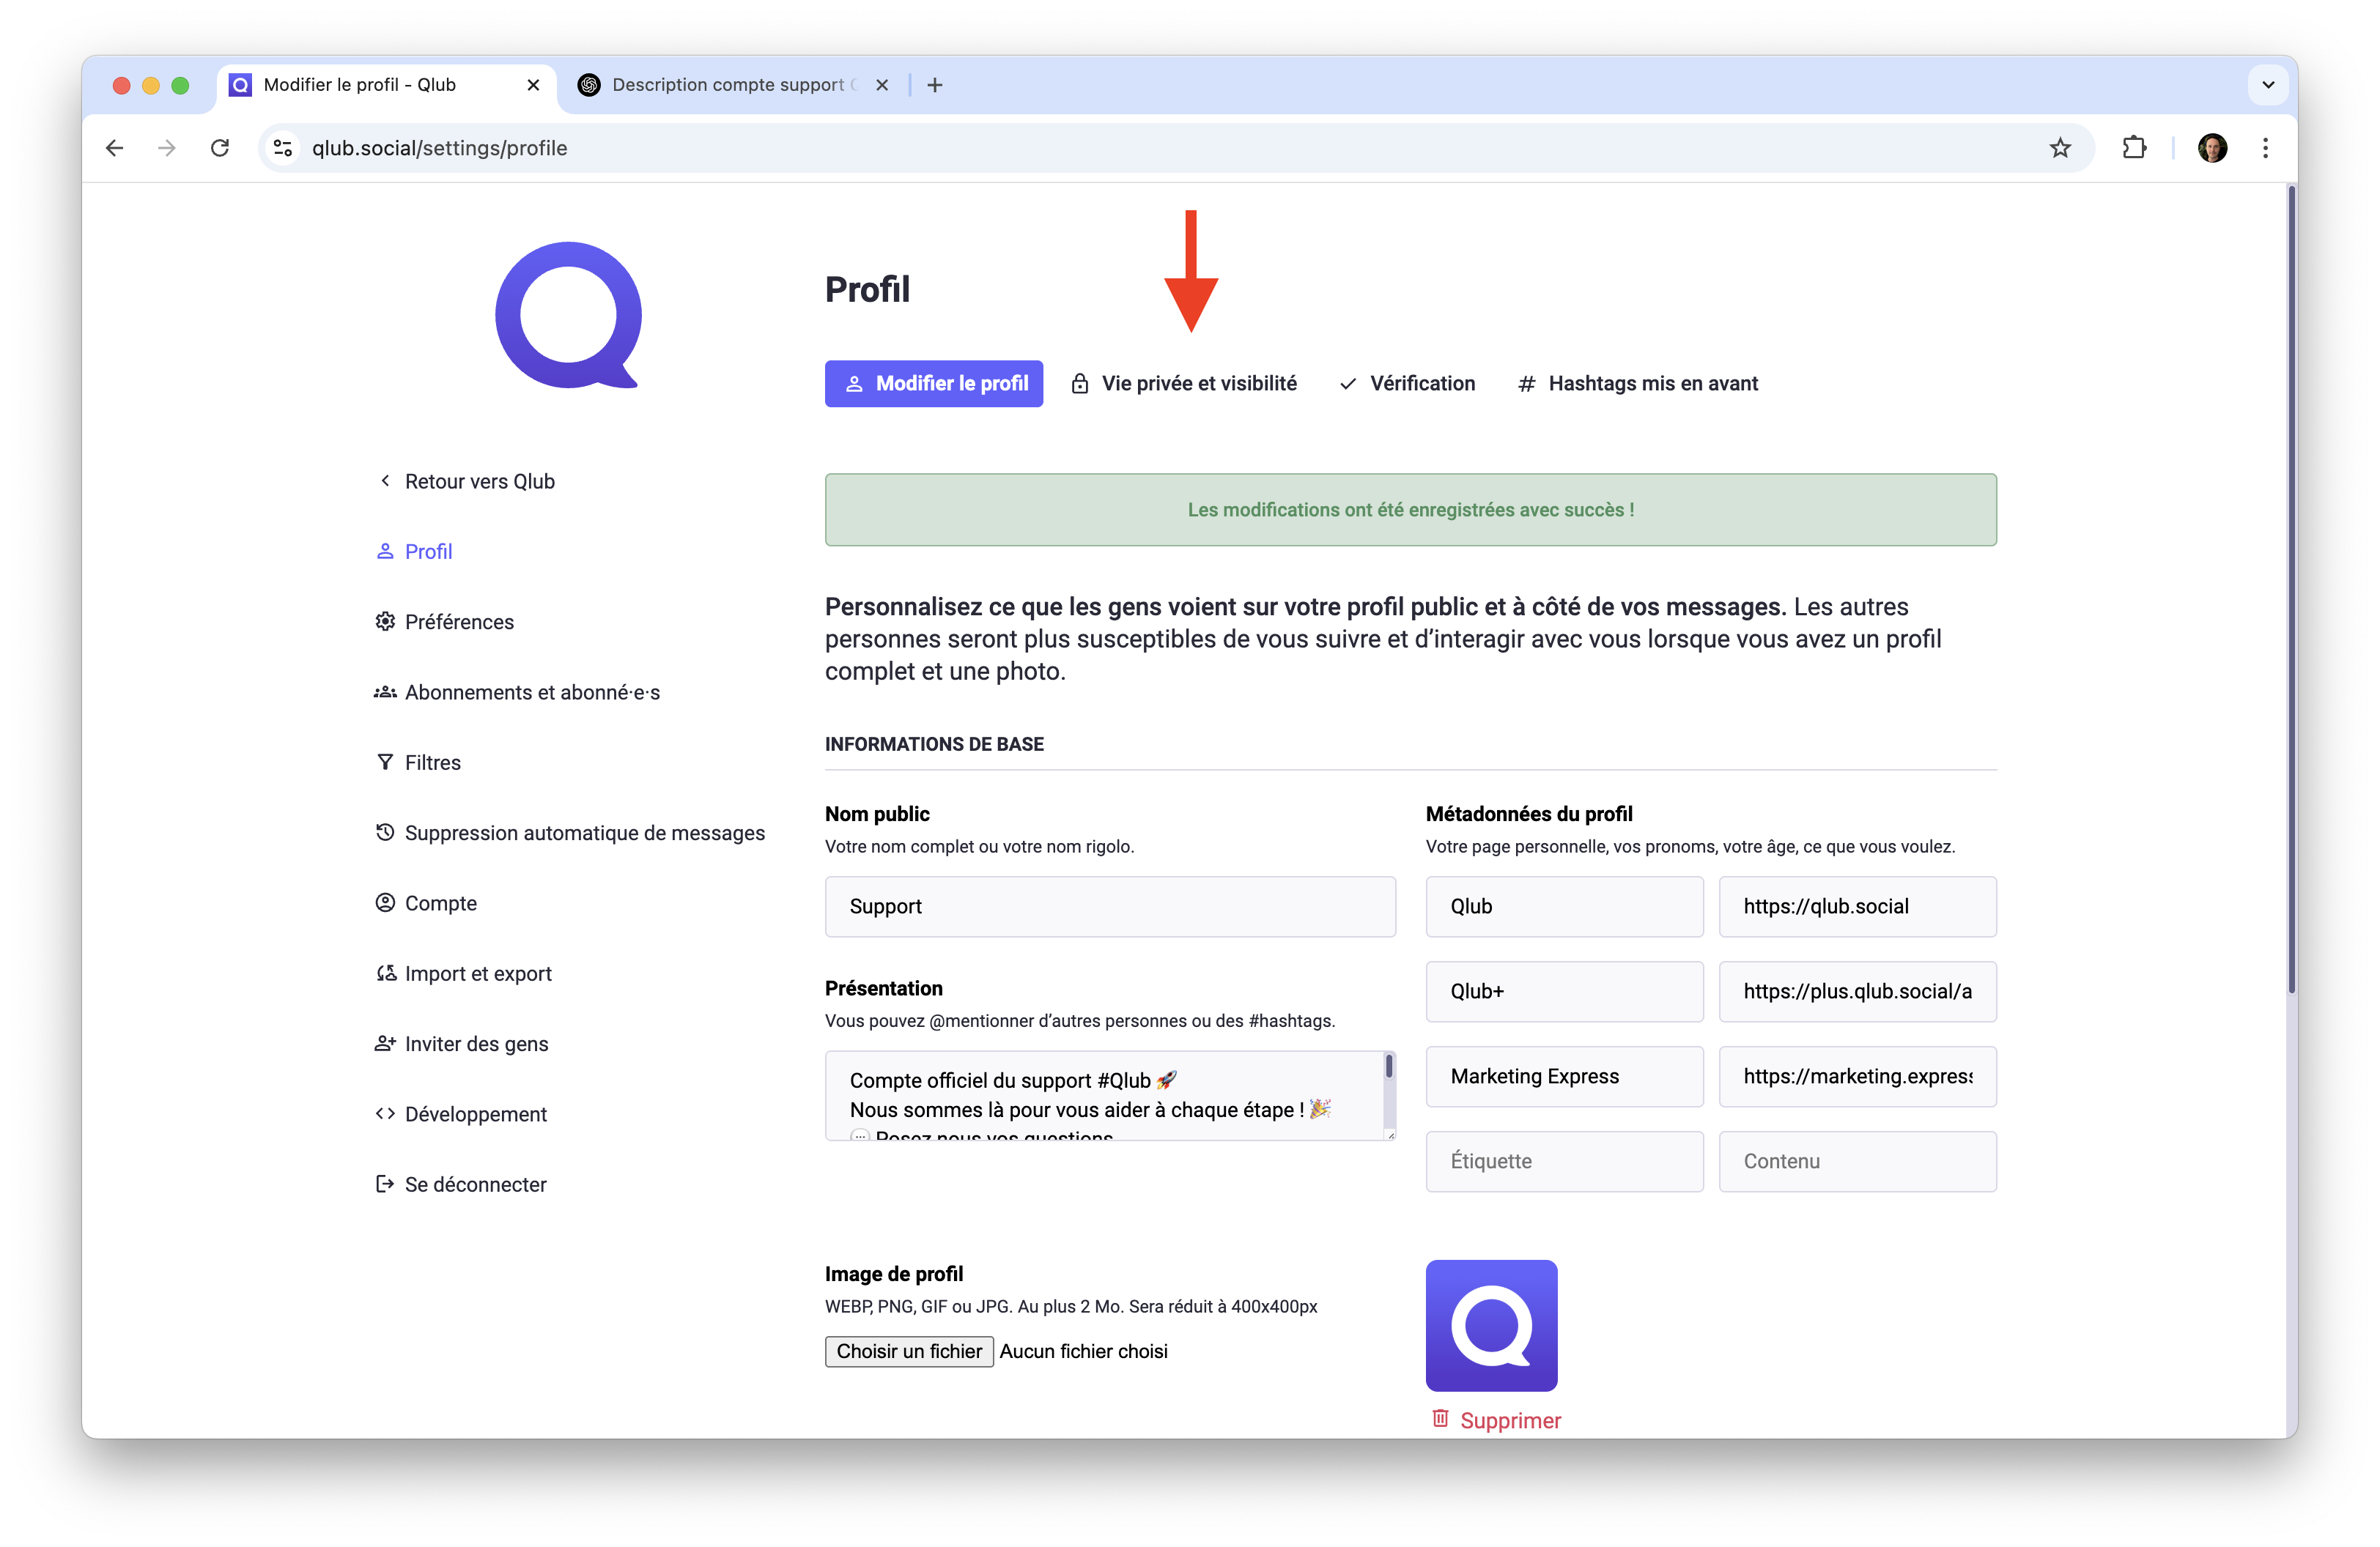
Task: Click the browser forward arrow
Action: 167,148
